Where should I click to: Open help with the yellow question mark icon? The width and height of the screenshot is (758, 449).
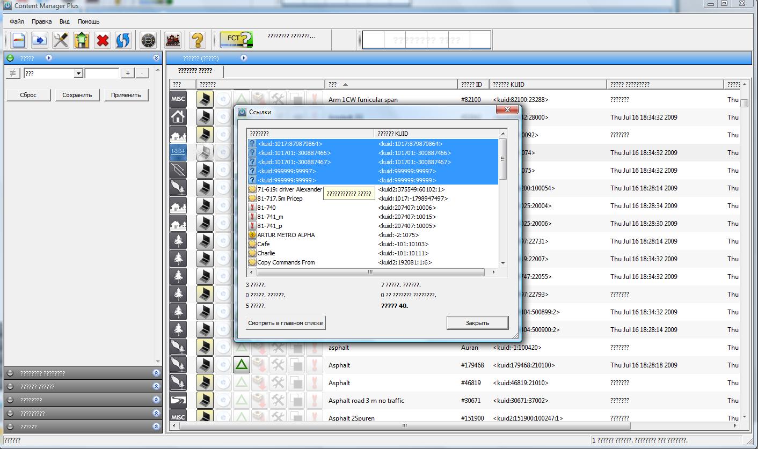click(197, 40)
